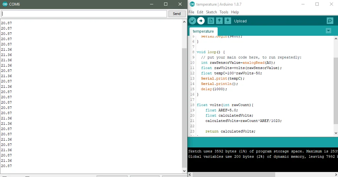
Task: Click the COM6 scrollbar up arrow
Action: (x=184, y=22)
